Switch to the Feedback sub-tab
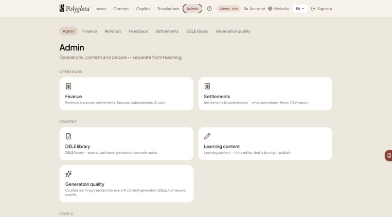 pyautogui.click(x=138, y=31)
